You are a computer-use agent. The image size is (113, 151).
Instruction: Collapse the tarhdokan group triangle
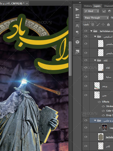click(91, 31)
